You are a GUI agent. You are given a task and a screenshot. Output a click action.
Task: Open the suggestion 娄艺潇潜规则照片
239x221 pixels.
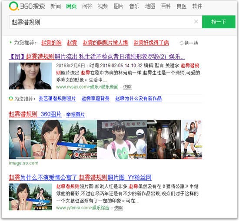point(57,99)
